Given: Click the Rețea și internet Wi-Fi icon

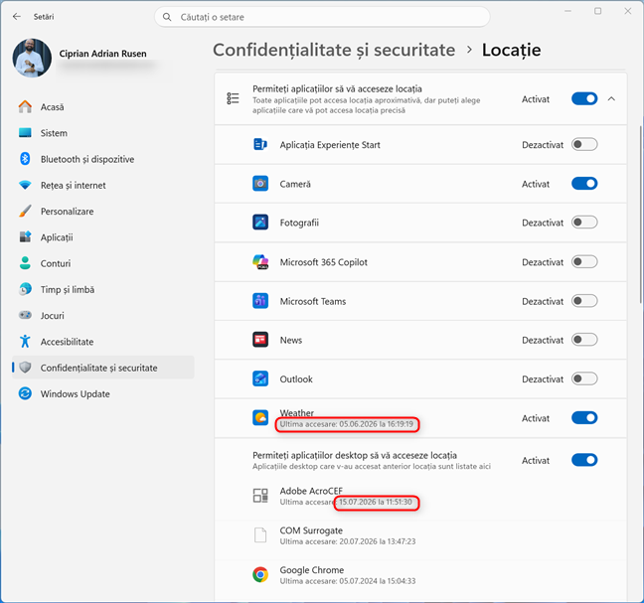Looking at the screenshot, I should pyautogui.click(x=25, y=185).
